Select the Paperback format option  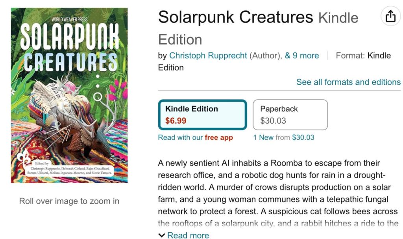click(x=290, y=115)
